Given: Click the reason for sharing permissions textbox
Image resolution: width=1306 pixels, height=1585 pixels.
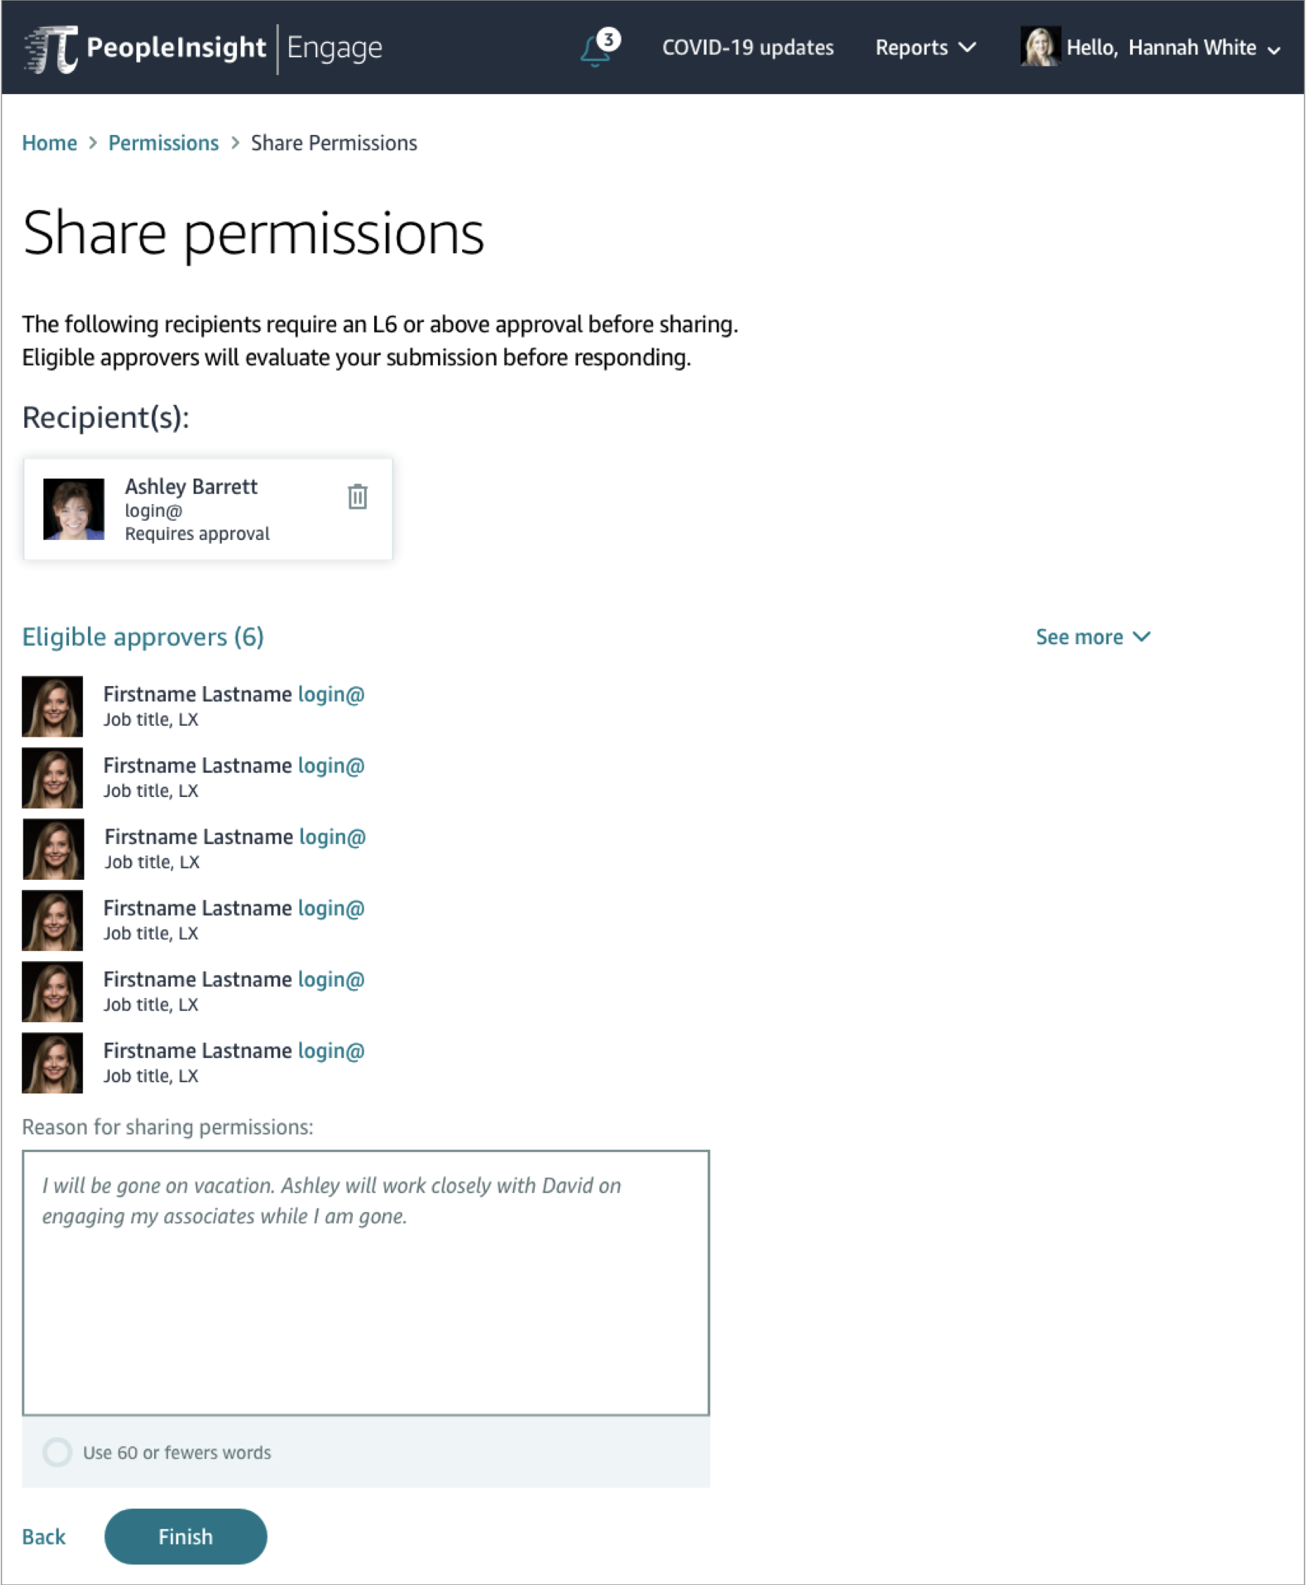Looking at the screenshot, I should click(x=365, y=1283).
